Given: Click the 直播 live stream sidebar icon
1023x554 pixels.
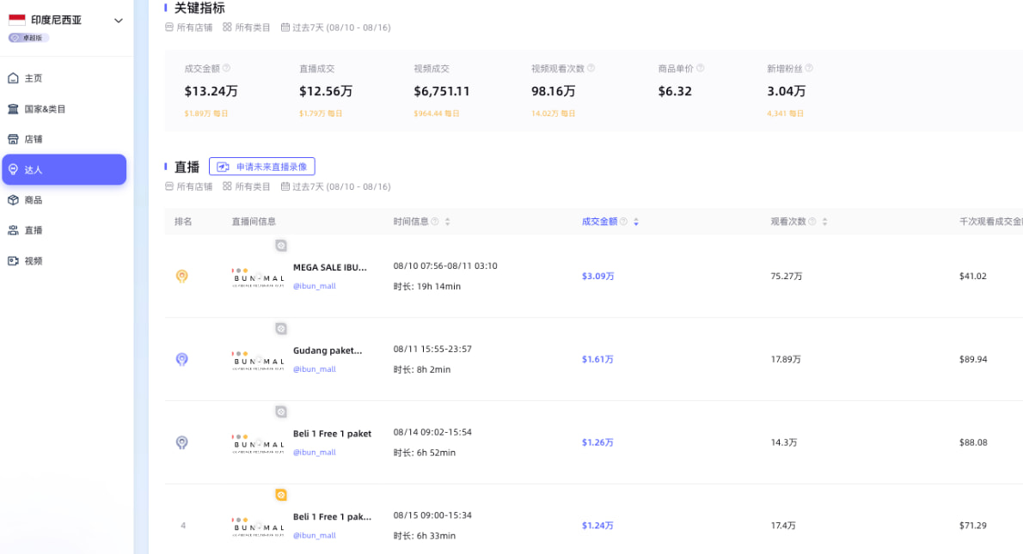Looking at the screenshot, I should pos(13,230).
